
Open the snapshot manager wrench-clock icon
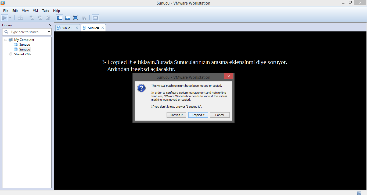pos(48,18)
